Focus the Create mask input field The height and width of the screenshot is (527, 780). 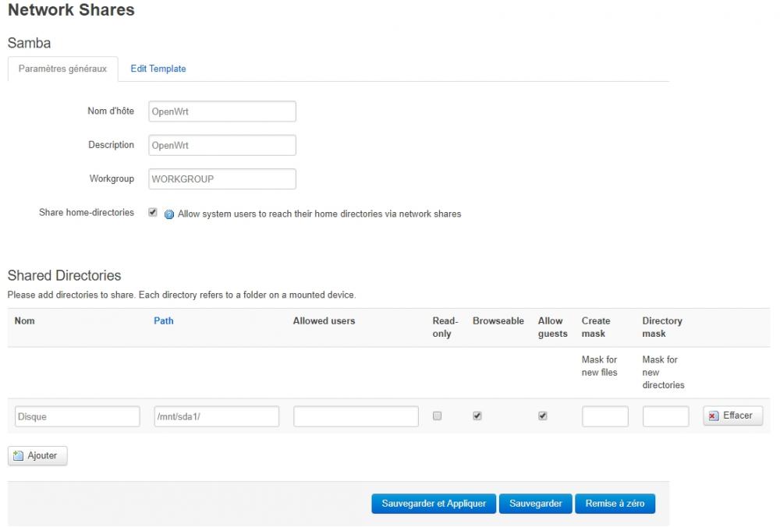604,416
